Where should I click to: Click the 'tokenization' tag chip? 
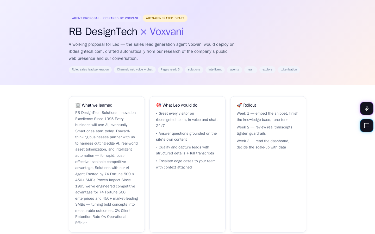click(x=289, y=70)
